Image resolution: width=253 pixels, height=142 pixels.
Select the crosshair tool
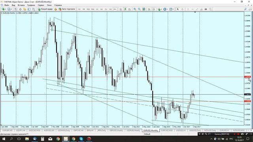click(182, 9)
